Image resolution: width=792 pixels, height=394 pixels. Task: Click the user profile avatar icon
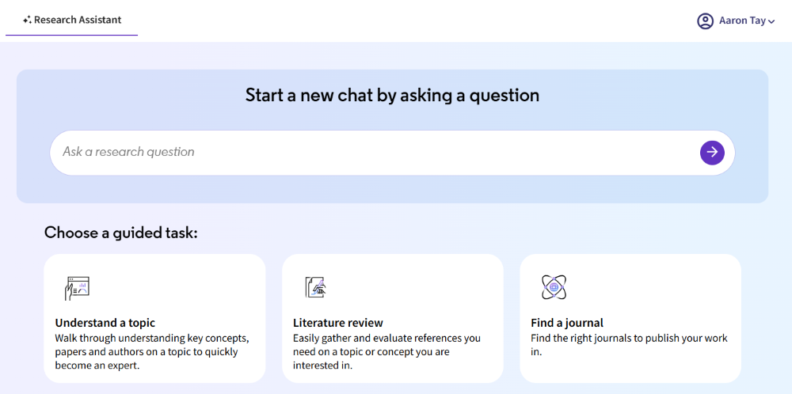[x=705, y=21]
